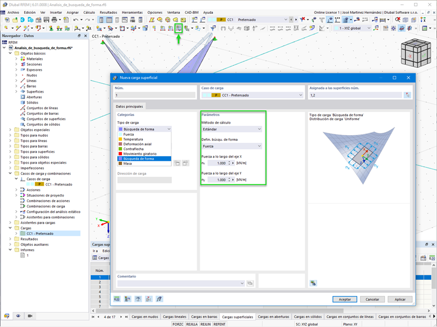Select the Datos principales tab
437x327 pixels.
click(129, 106)
